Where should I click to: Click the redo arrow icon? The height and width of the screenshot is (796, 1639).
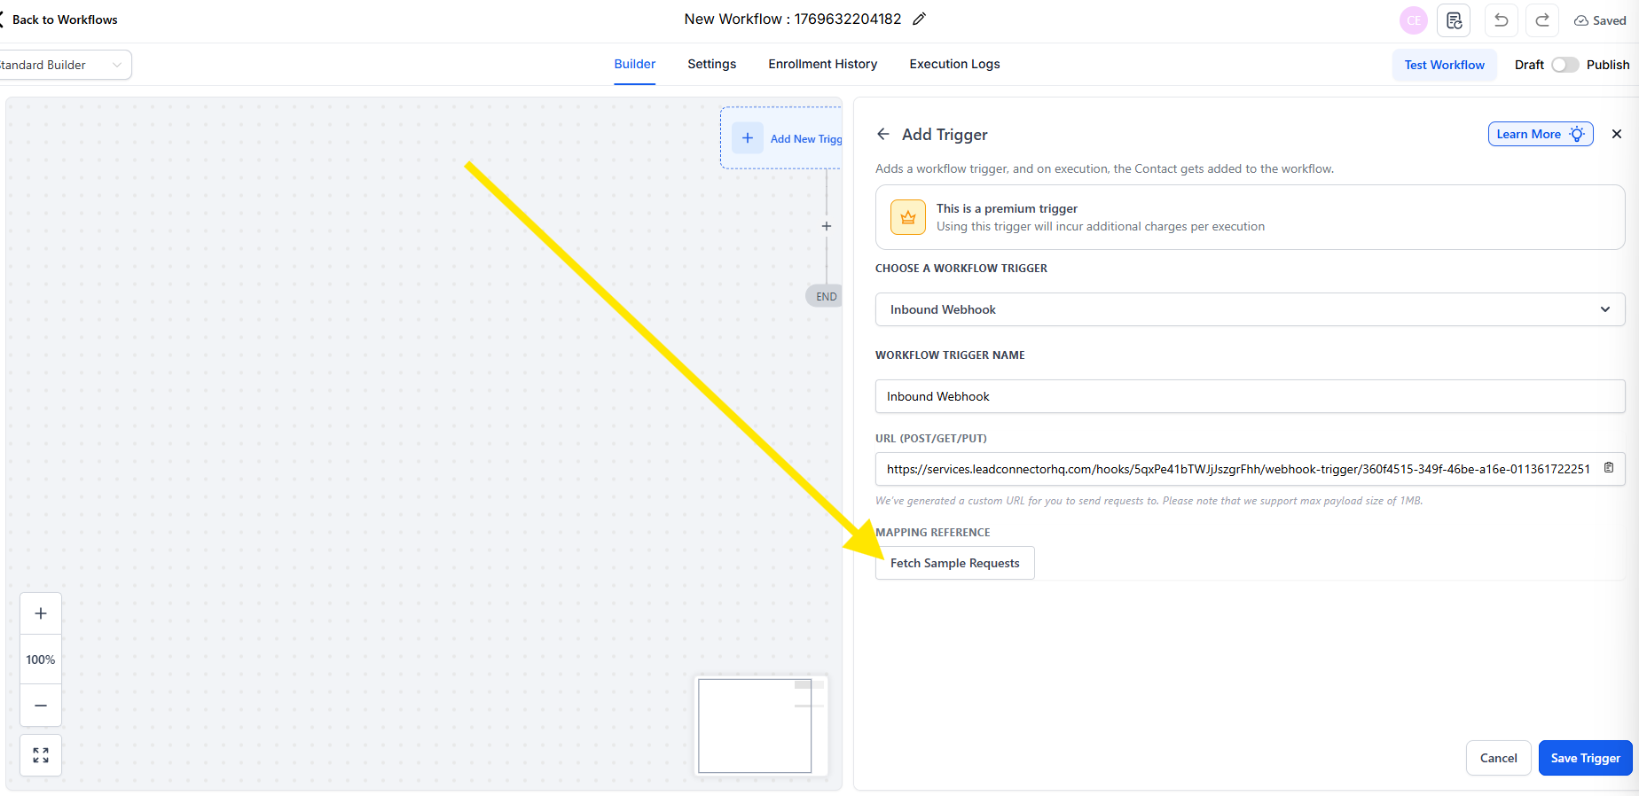pyautogui.click(x=1542, y=20)
